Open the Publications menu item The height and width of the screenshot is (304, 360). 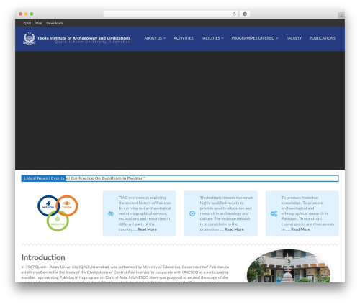click(x=323, y=38)
